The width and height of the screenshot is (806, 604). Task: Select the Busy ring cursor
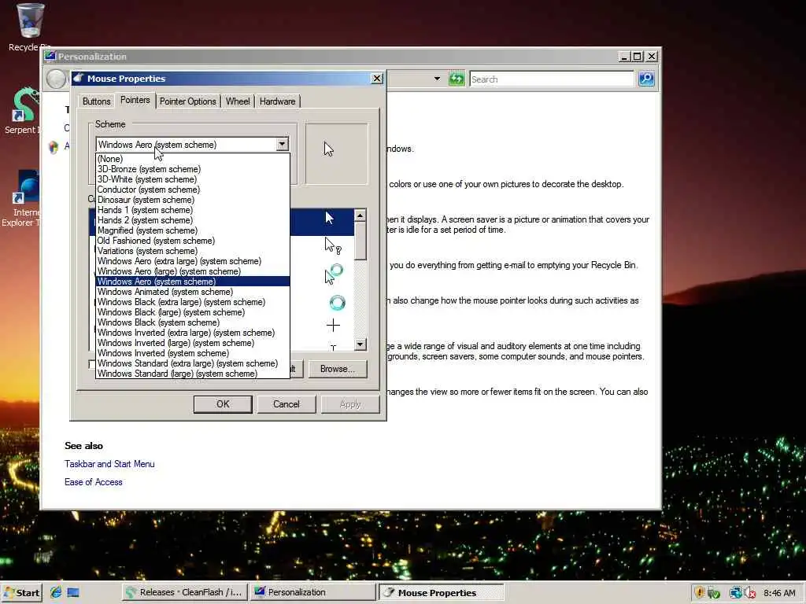click(x=337, y=303)
